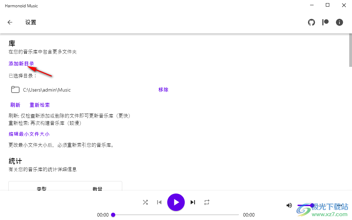Click the 设置 page title
352x220 pixels.
[x=31, y=22]
